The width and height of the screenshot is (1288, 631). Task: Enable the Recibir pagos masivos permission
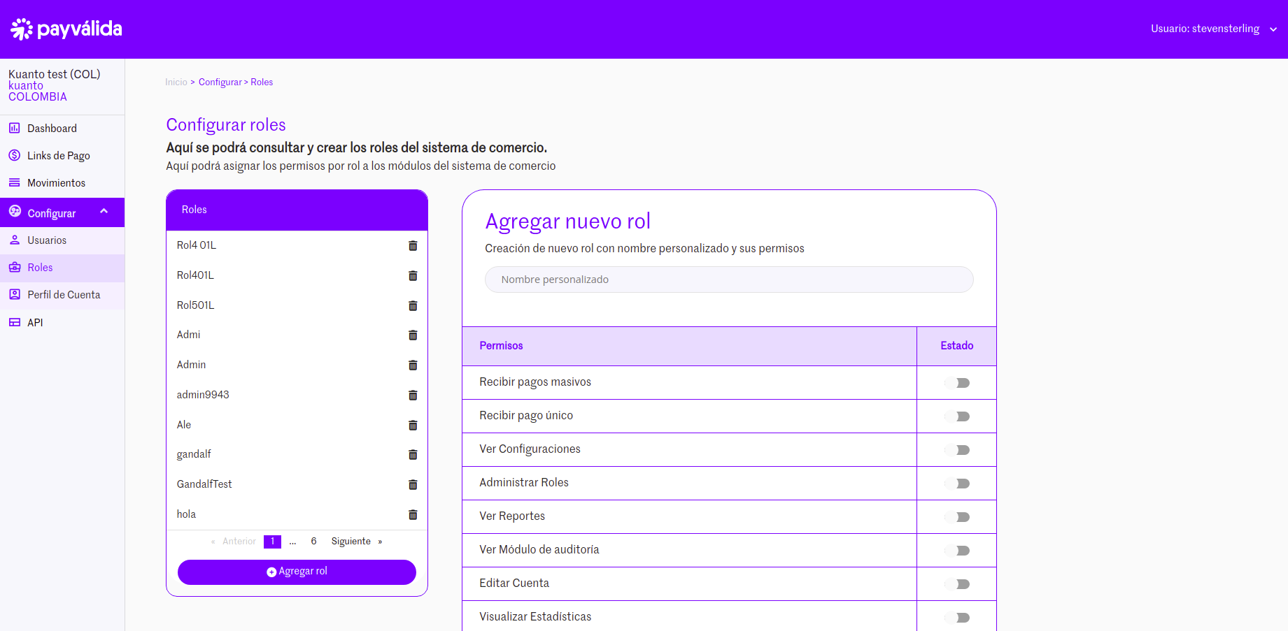[957, 383]
